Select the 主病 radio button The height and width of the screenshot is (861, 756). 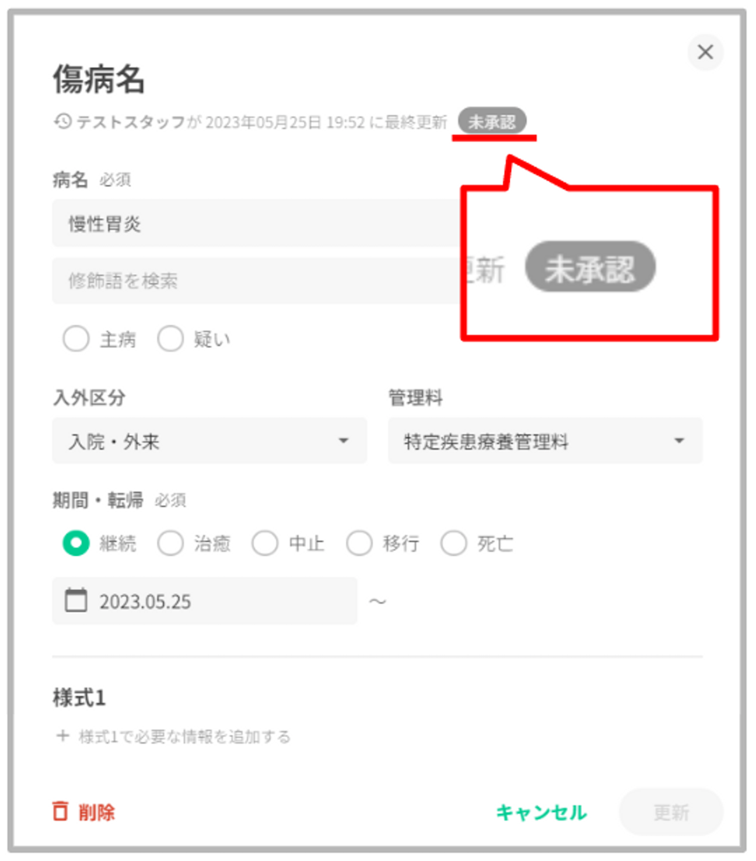76,338
